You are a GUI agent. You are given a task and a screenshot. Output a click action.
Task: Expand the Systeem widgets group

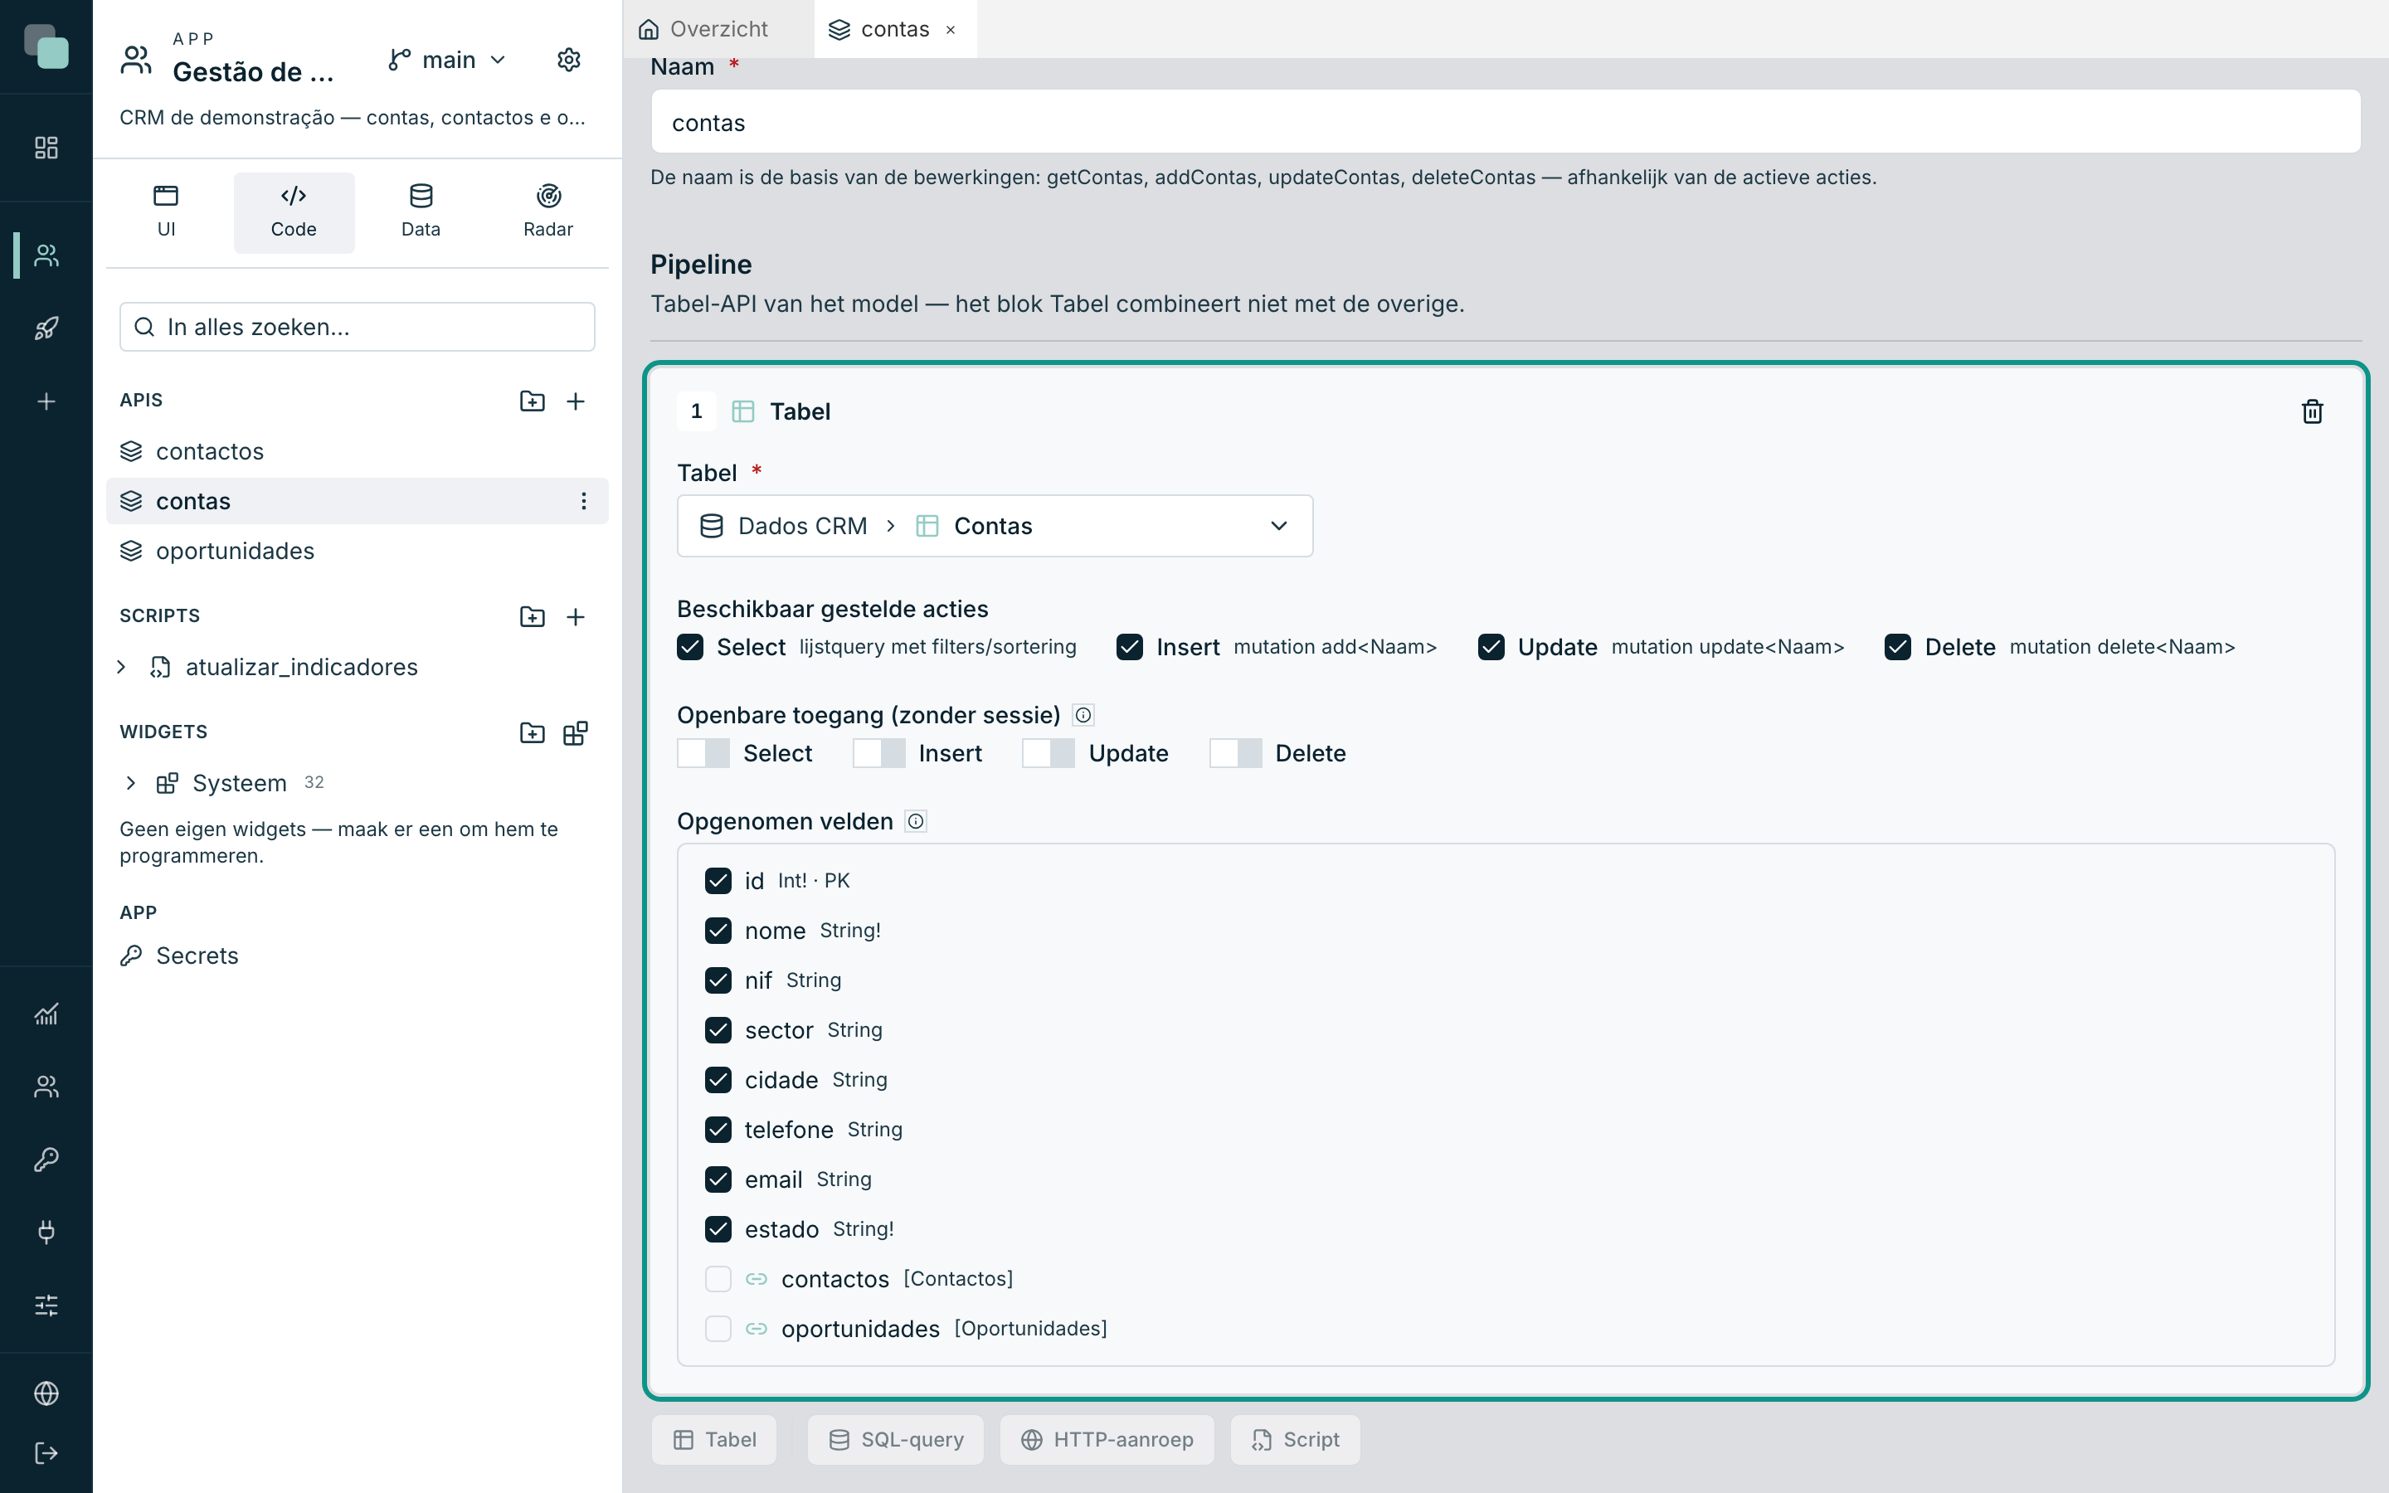(x=130, y=783)
